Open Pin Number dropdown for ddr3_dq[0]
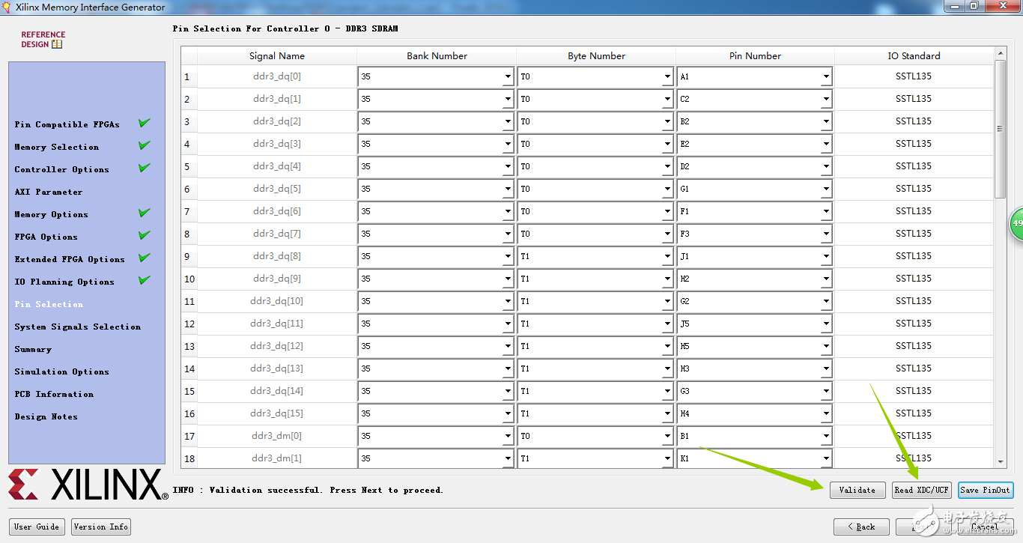 tap(755, 76)
